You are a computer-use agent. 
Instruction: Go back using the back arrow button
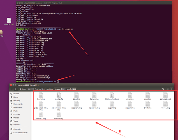12,89
